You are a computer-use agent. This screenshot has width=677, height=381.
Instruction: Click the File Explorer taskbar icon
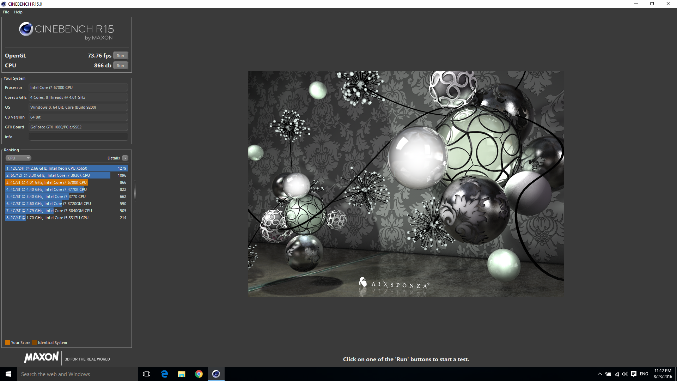pos(182,374)
